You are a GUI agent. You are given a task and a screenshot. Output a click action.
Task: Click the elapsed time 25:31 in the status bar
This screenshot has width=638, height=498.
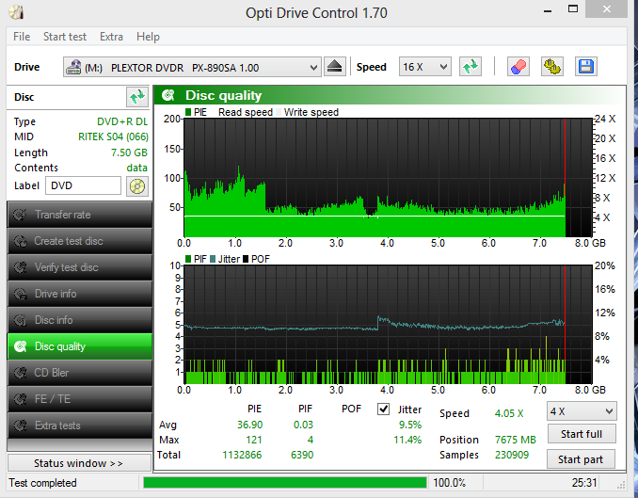[x=583, y=483]
